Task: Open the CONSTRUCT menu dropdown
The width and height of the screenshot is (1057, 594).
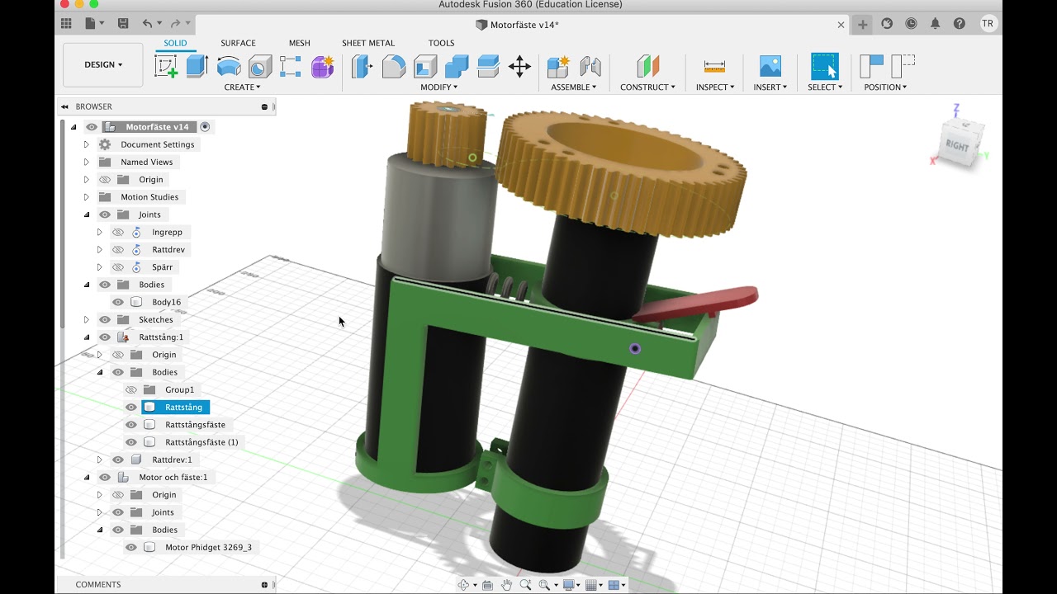Action: point(647,87)
